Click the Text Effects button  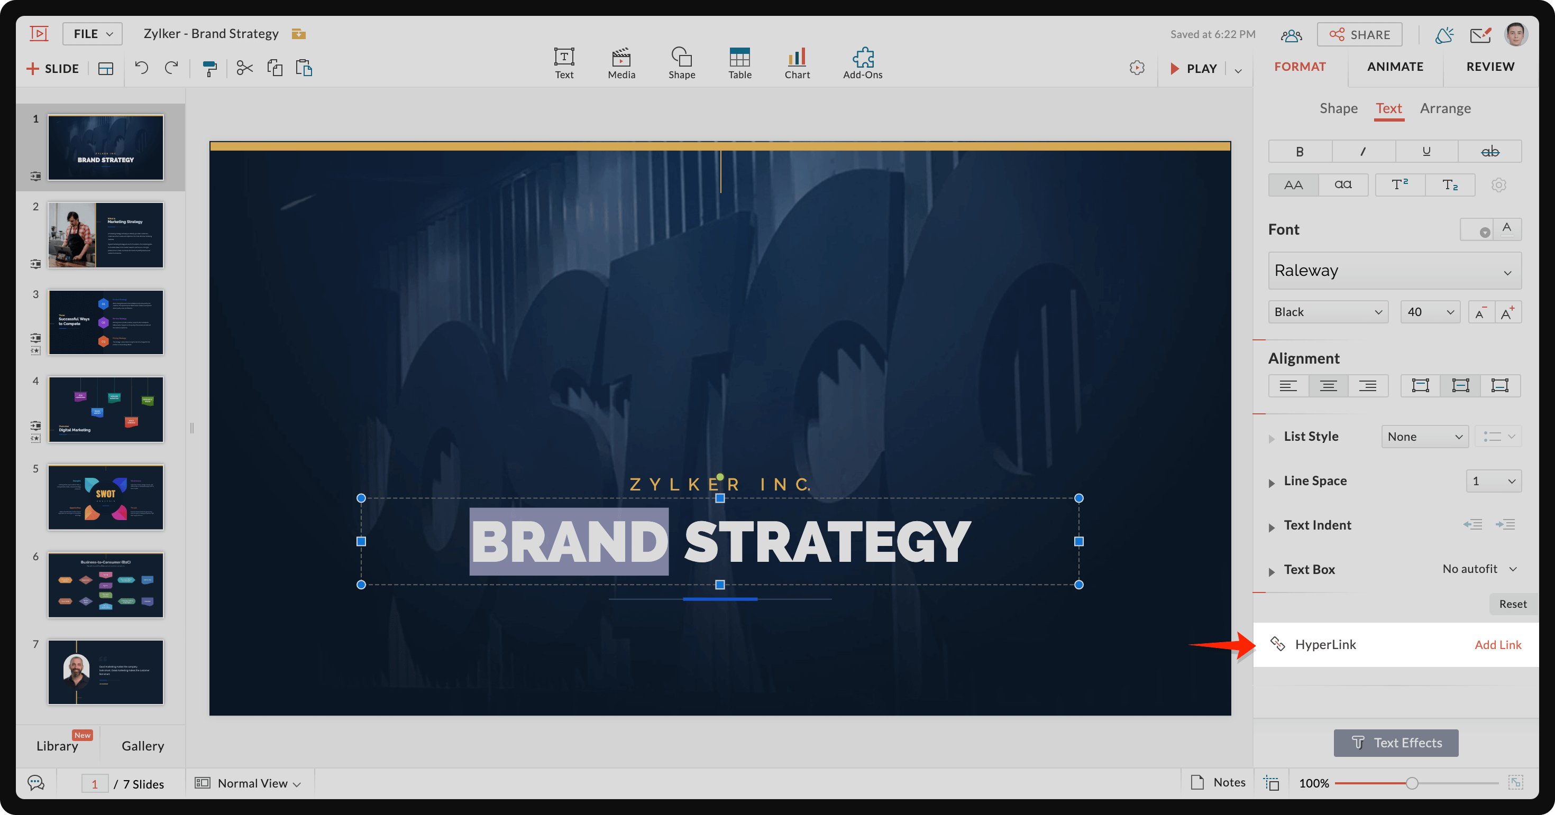(x=1396, y=743)
